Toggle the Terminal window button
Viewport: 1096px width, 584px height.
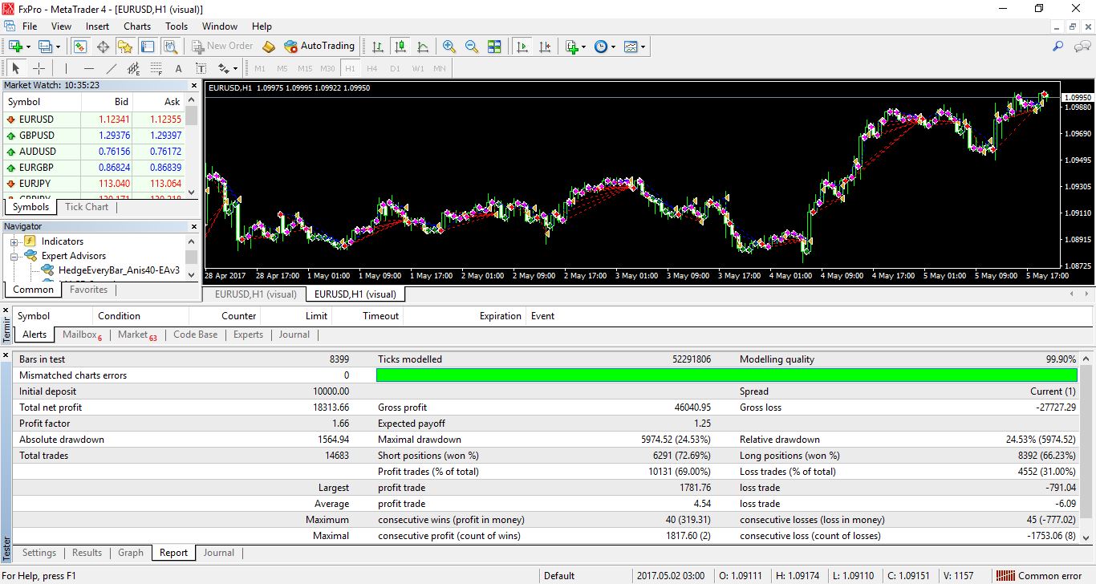click(147, 47)
